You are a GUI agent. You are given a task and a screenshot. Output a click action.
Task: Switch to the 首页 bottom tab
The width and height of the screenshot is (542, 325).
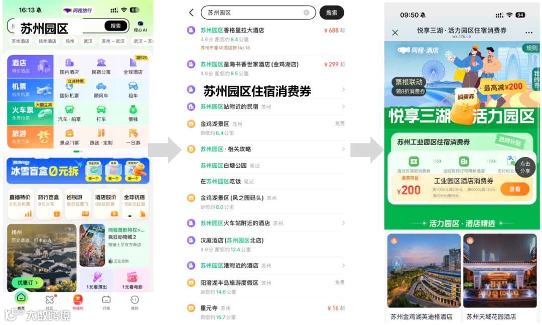pos(21,301)
